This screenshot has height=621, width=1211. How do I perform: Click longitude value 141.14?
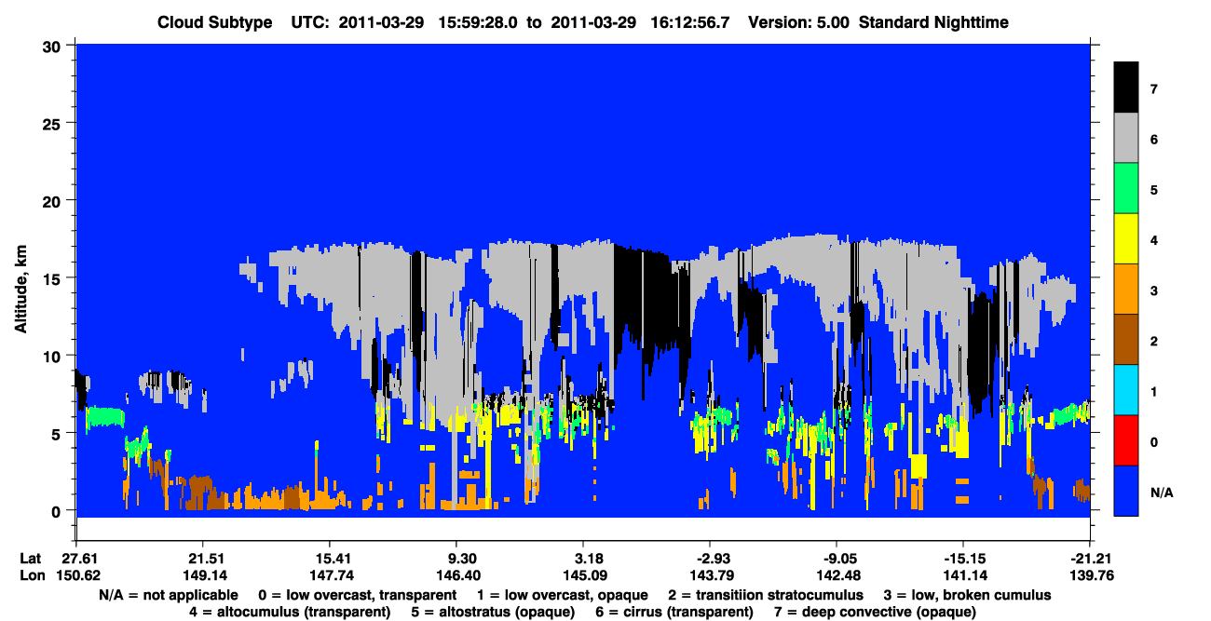[x=963, y=575]
